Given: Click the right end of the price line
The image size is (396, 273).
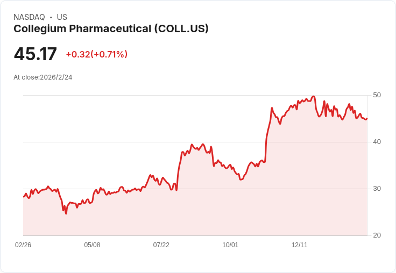Looking at the screenshot, I should [x=366, y=119].
